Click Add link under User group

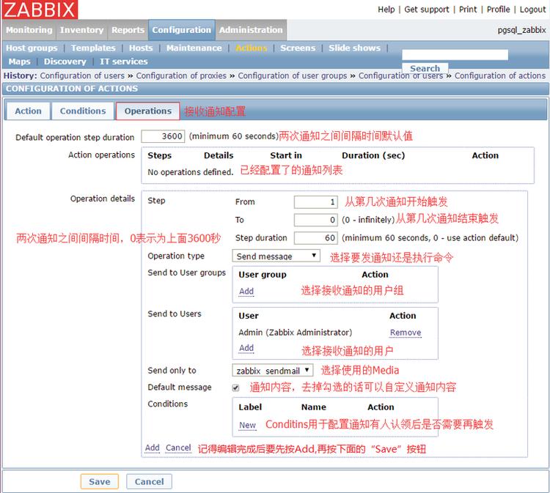pyautogui.click(x=246, y=291)
